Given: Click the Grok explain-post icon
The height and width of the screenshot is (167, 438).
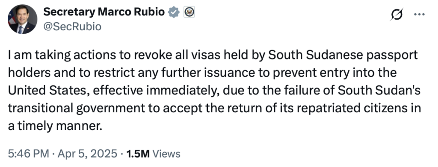Looking at the screenshot, I should click(397, 15).
